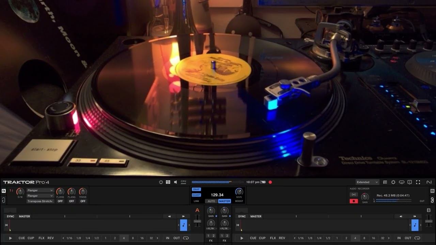Click the Deck A volume fader
436x245 pixels.
197,222
